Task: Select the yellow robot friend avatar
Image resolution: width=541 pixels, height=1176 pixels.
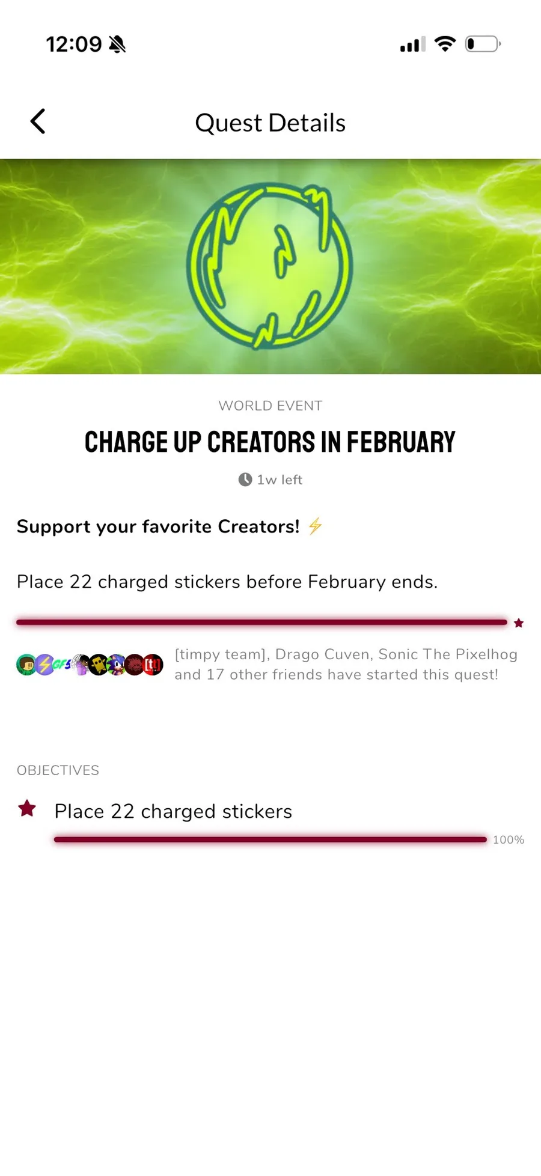Action: coord(98,665)
